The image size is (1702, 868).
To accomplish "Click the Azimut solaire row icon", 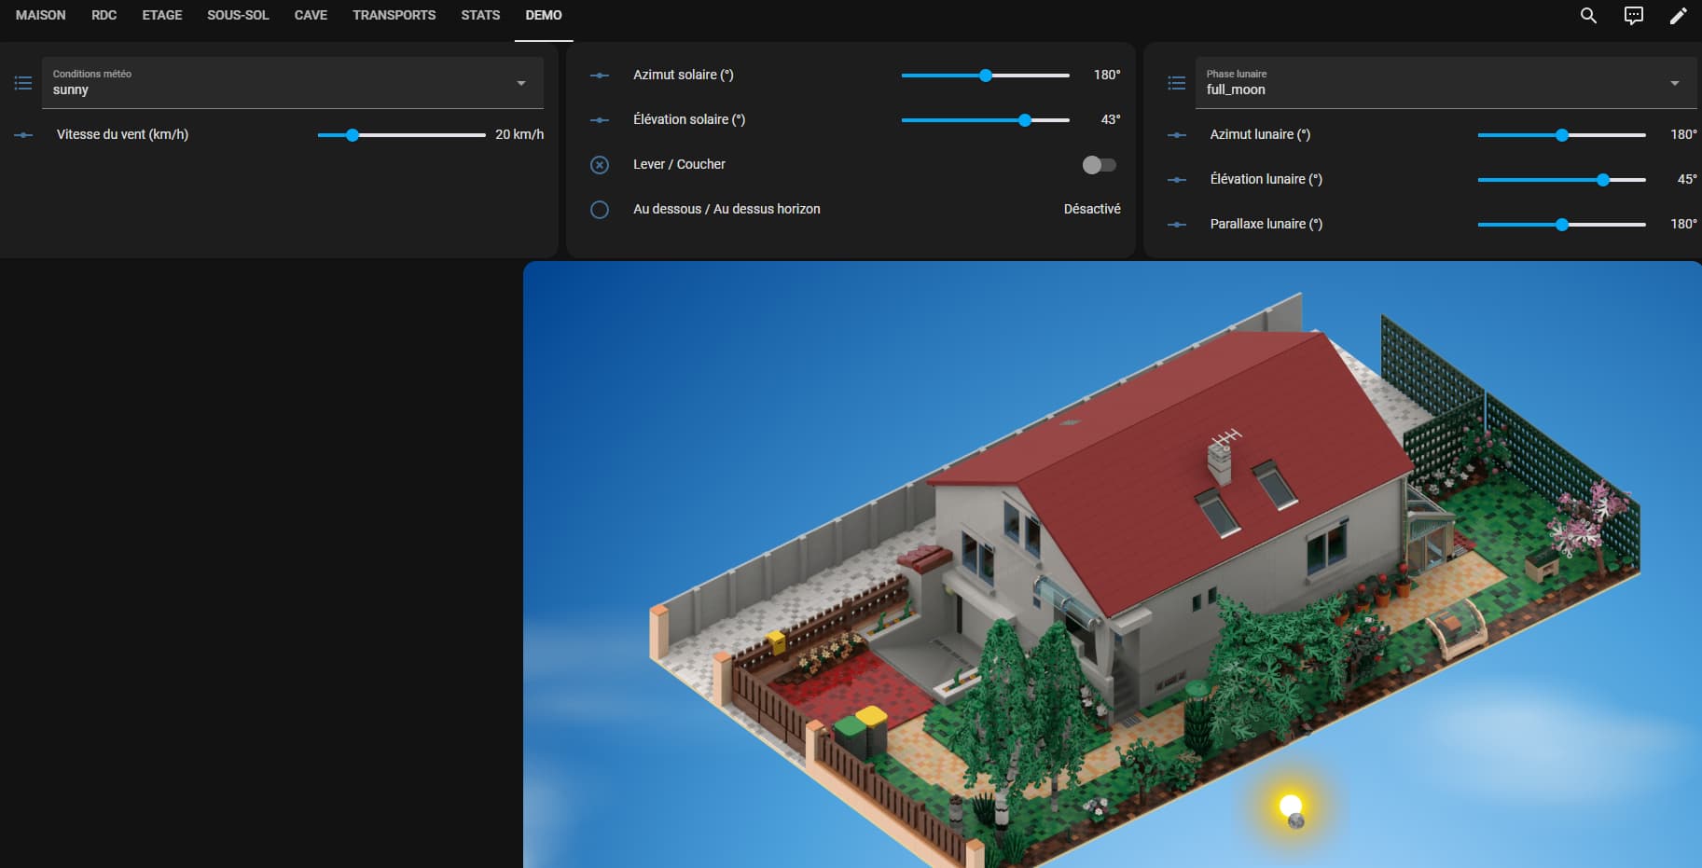I will coord(600,76).
